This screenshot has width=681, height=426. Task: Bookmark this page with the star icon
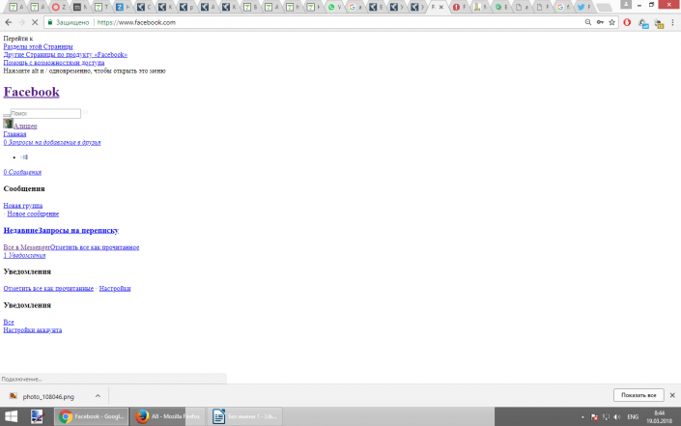612,21
